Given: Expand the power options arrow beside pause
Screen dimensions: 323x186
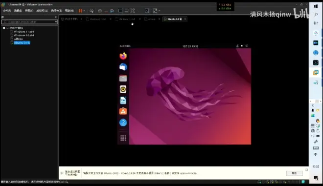Looking at the screenshot, I should pos(84,11).
